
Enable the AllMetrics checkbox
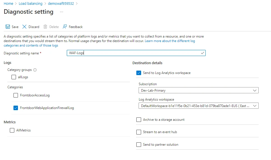point(12,130)
